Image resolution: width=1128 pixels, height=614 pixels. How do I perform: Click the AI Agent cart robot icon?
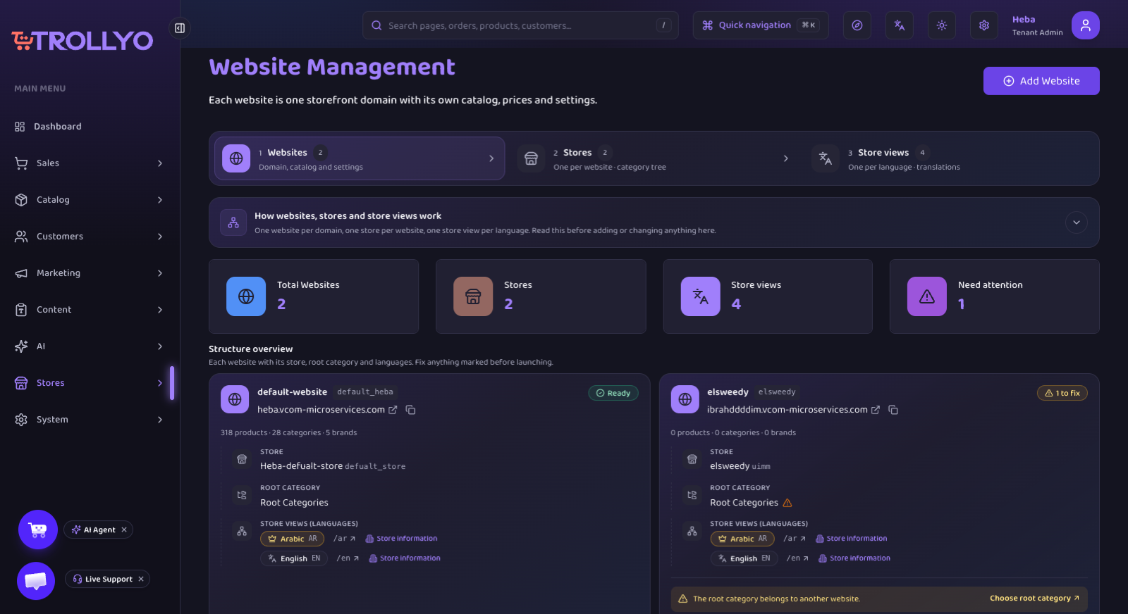click(x=38, y=530)
